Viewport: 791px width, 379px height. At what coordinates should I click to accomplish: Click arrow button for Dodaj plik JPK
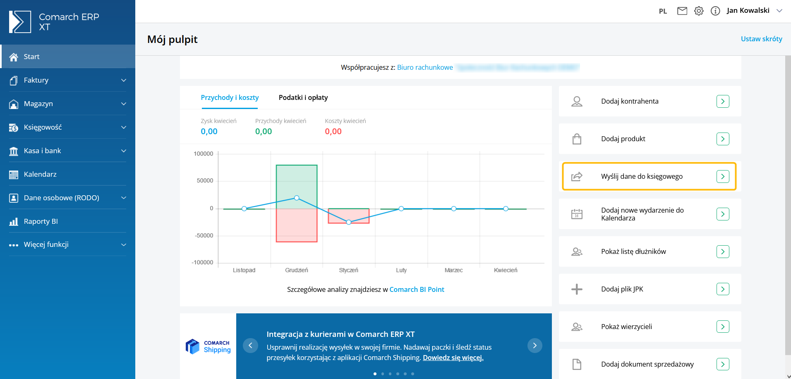pyautogui.click(x=723, y=289)
